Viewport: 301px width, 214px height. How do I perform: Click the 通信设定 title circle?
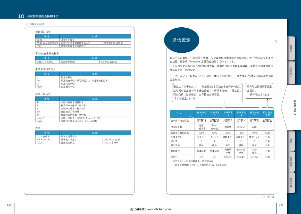(x=181, y=40)
